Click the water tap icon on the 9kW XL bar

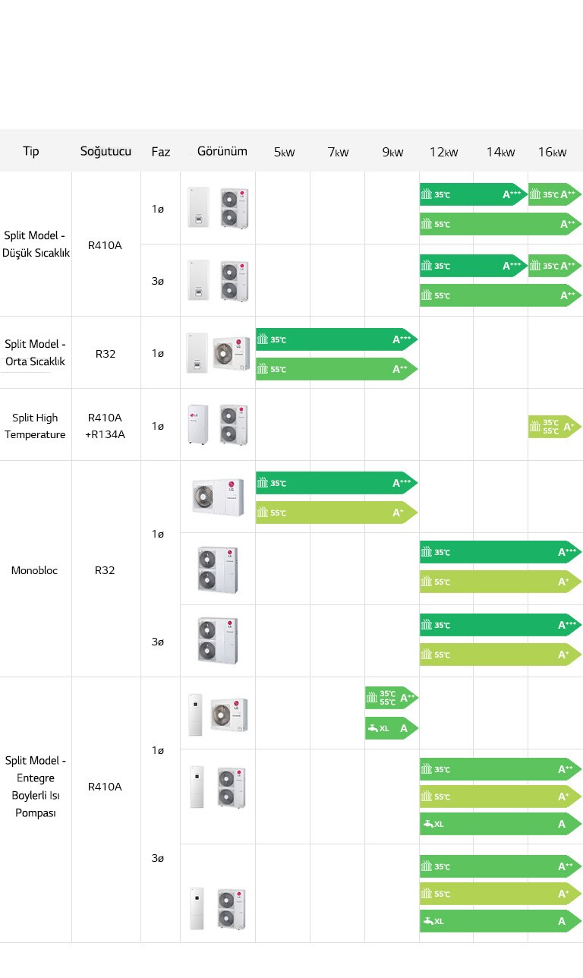372,728
